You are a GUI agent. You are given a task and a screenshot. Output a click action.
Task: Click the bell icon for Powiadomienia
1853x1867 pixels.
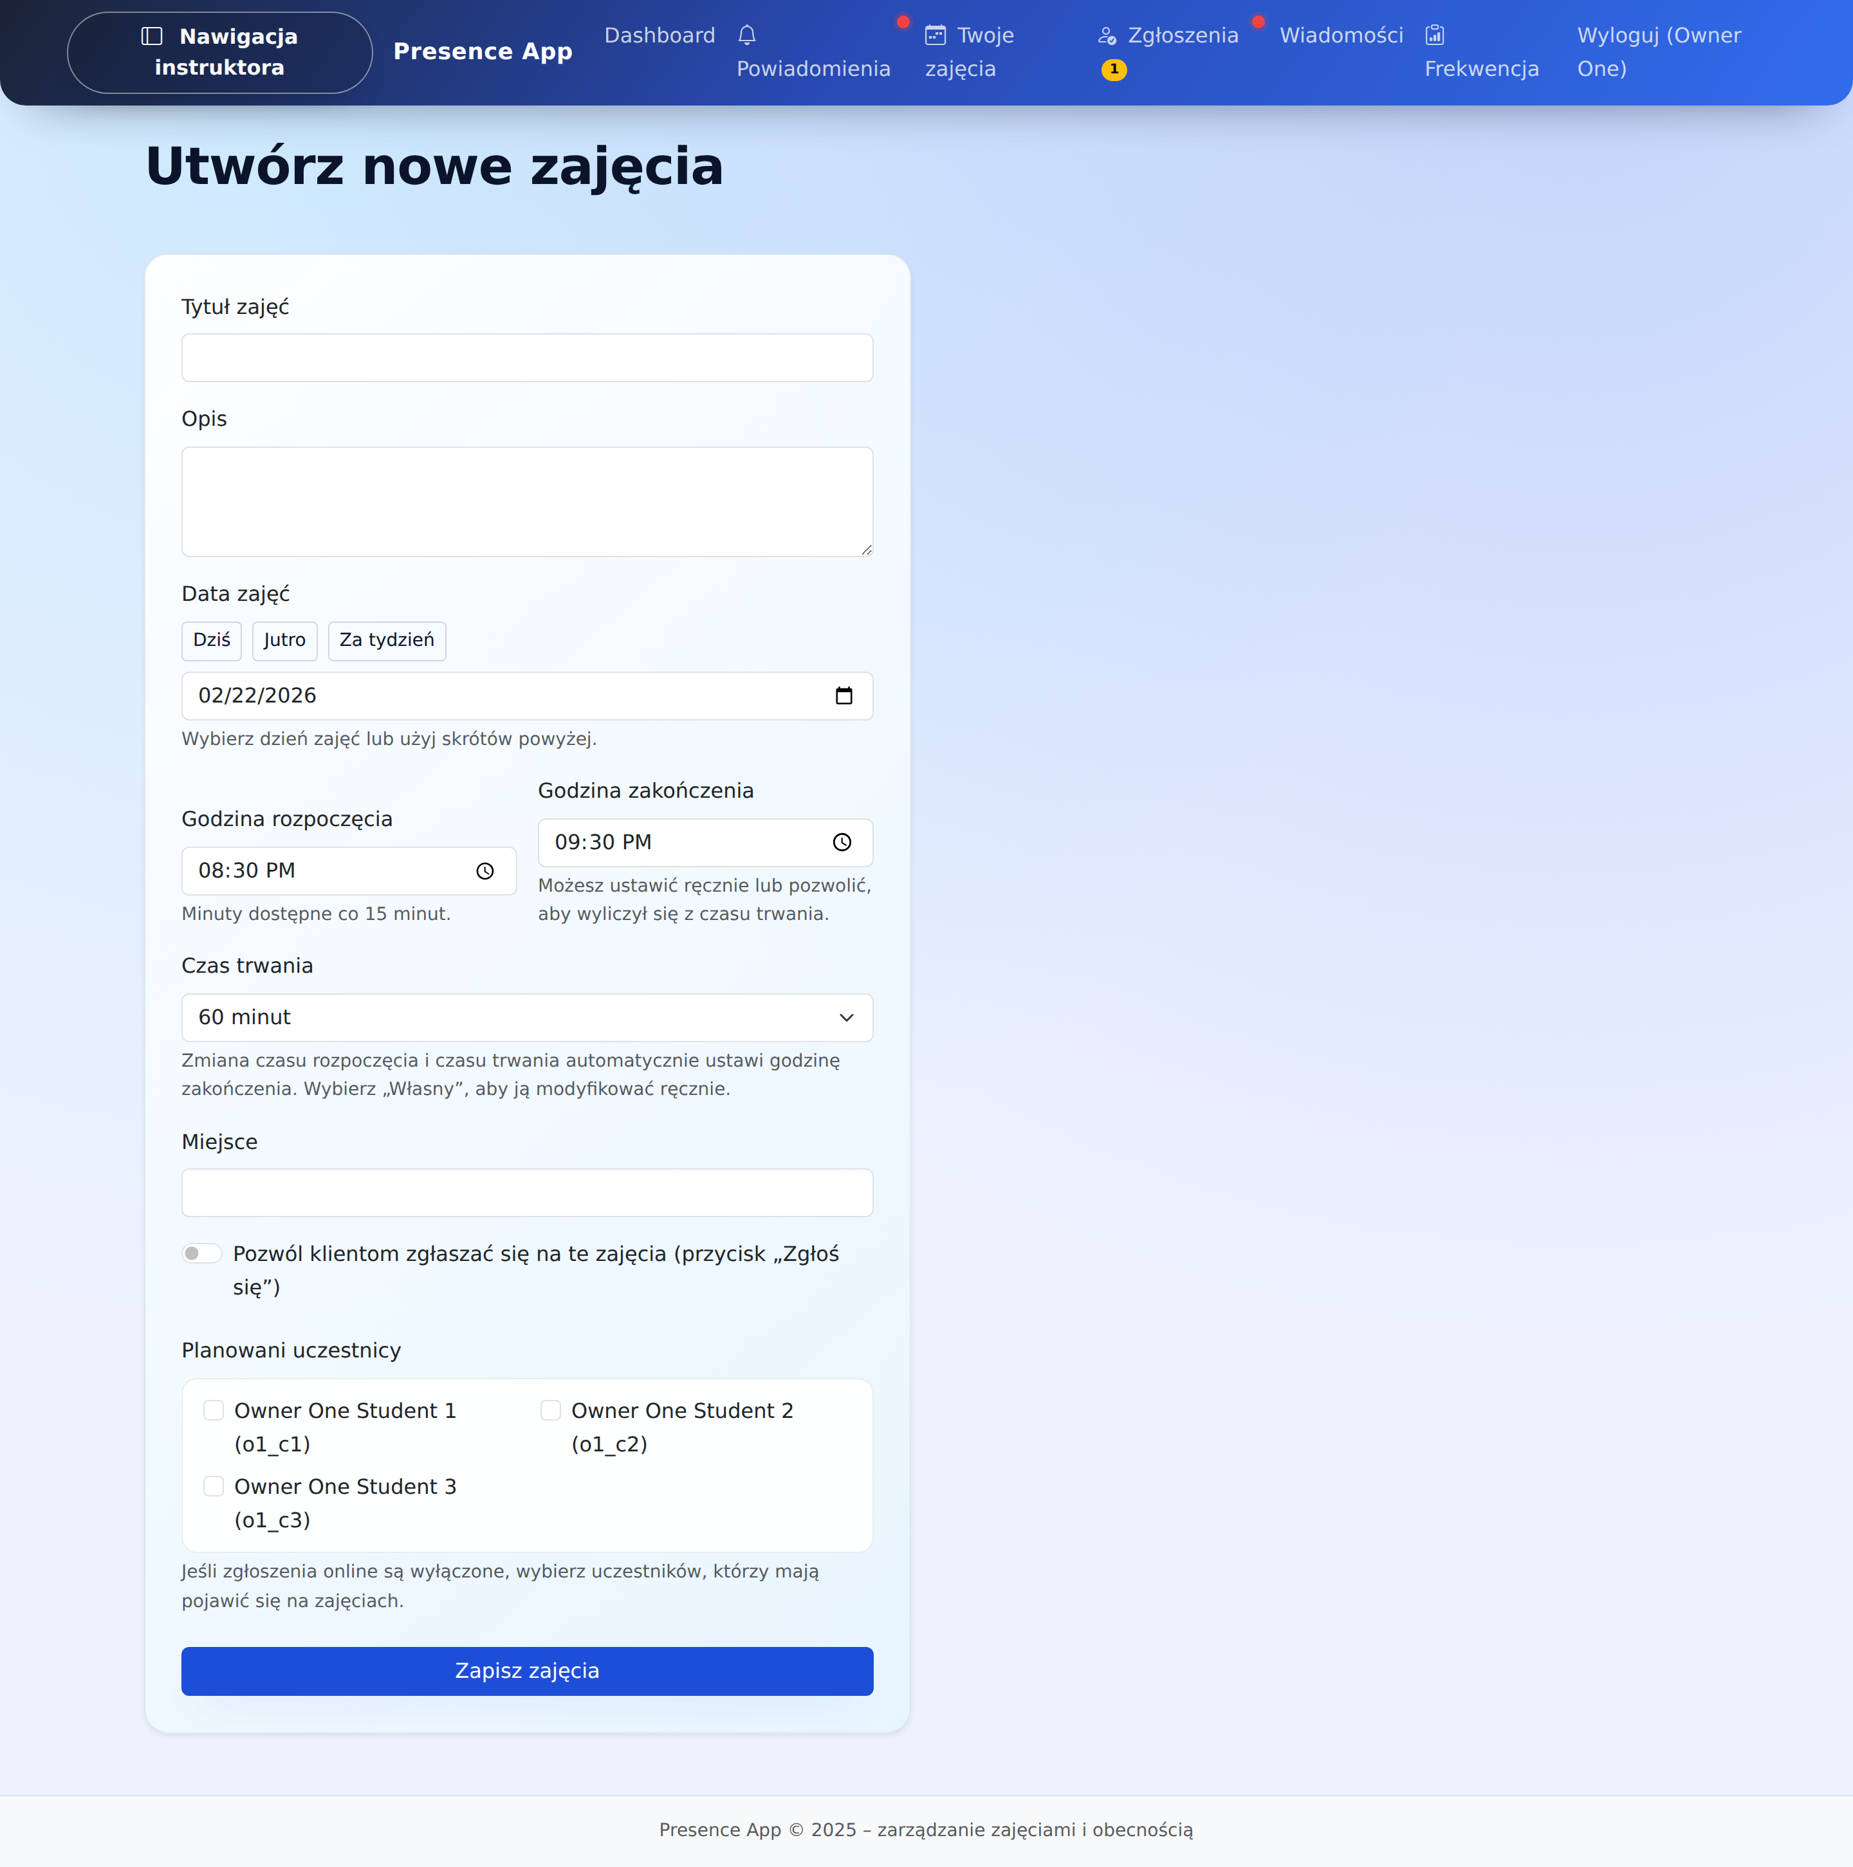tap(746, 36)
